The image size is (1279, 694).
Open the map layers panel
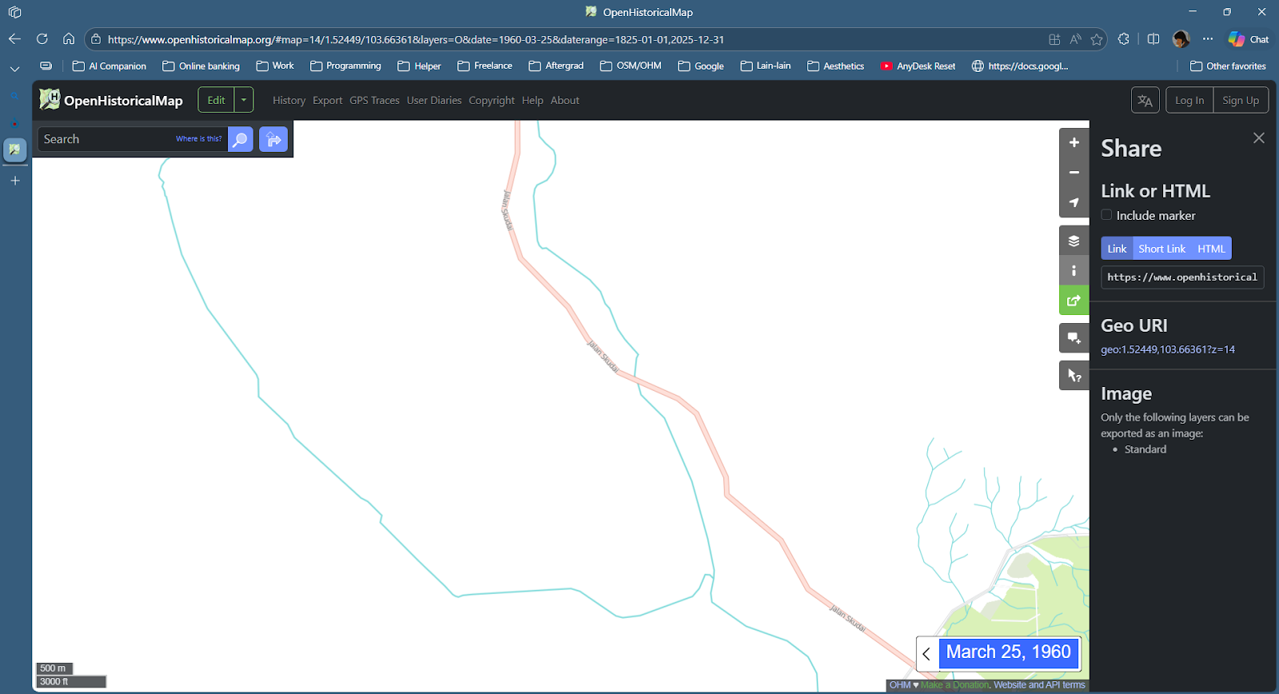1074,241
